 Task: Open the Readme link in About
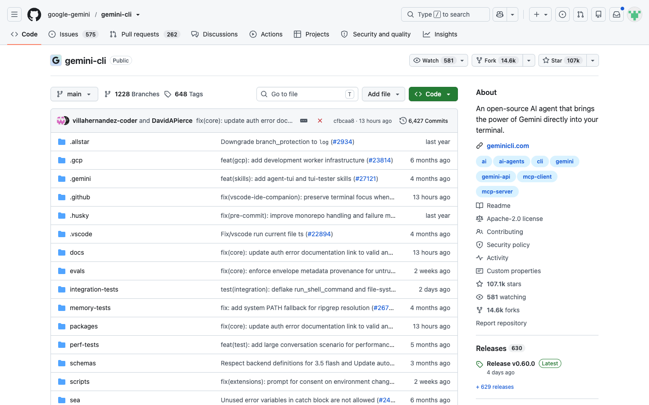pos(493,206)
